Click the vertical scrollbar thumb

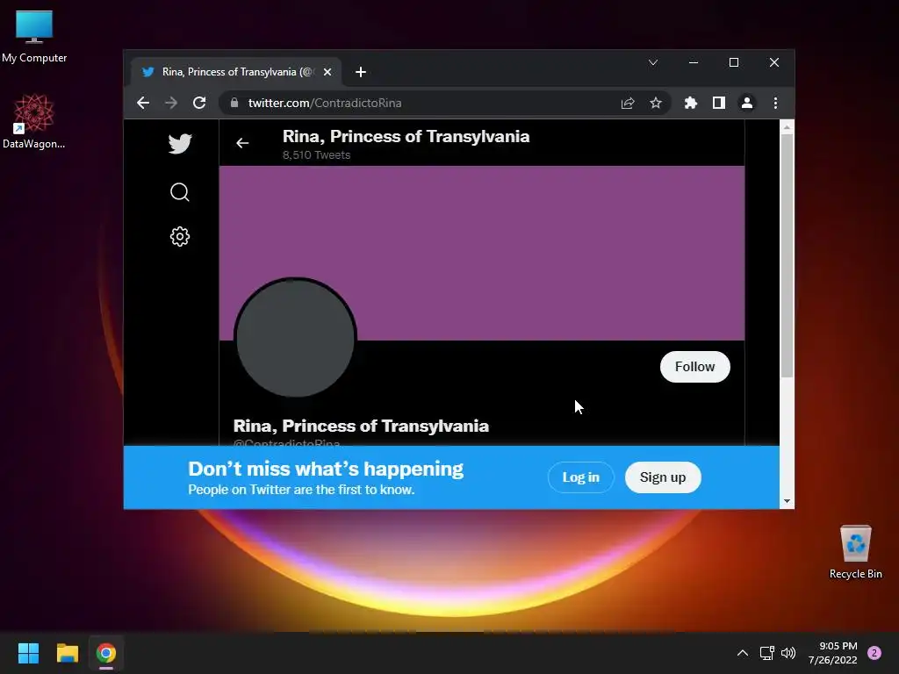(788, 255)
